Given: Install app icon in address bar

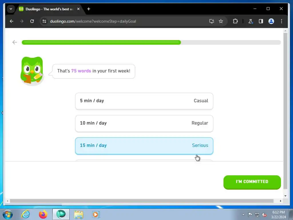Looking at the screenshot, I should click(211, 21).
